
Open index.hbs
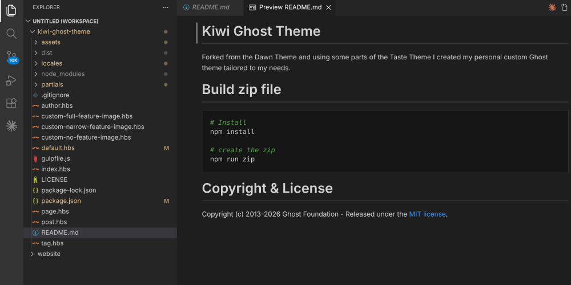(100, 169)
